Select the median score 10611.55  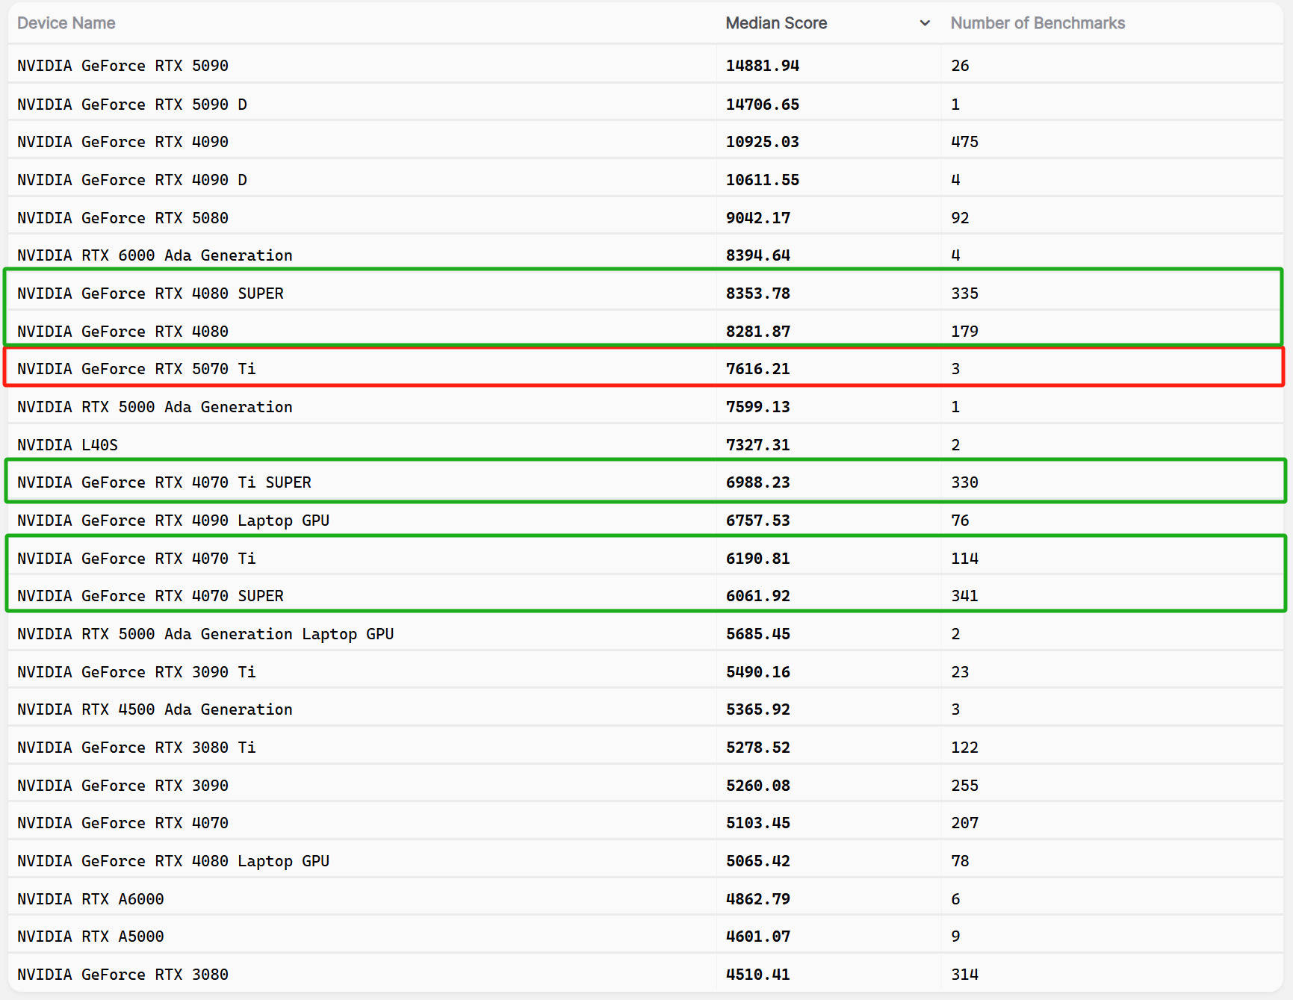point(763,180)
